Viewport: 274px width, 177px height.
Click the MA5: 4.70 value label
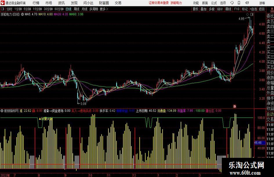[31, 14]
